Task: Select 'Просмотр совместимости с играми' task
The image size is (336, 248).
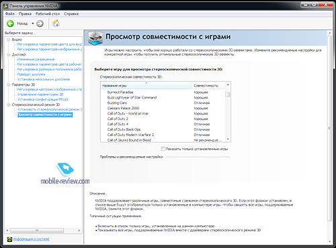Action: 45,115
